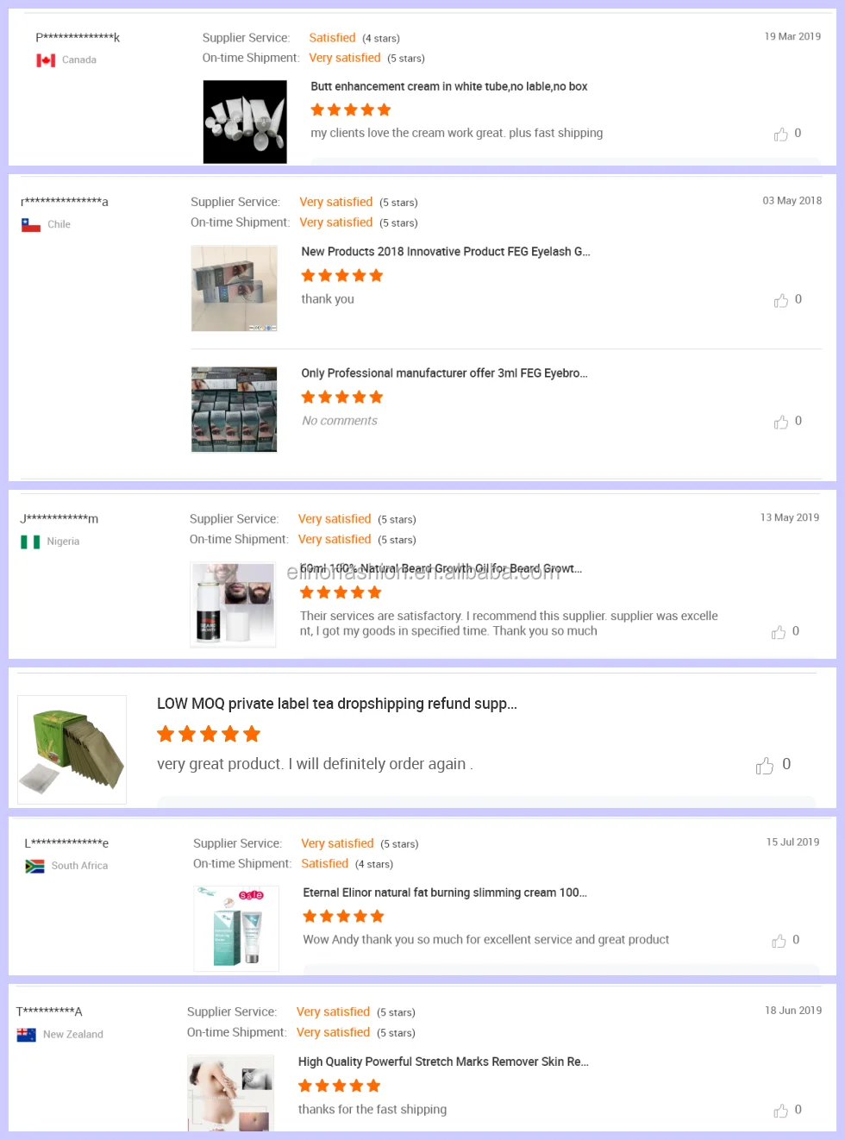Viewport: 845px width, 1140px height.
Task: Click the slimming cream product thumbnail
Action: pyautogui.click(x=236, y=928)
